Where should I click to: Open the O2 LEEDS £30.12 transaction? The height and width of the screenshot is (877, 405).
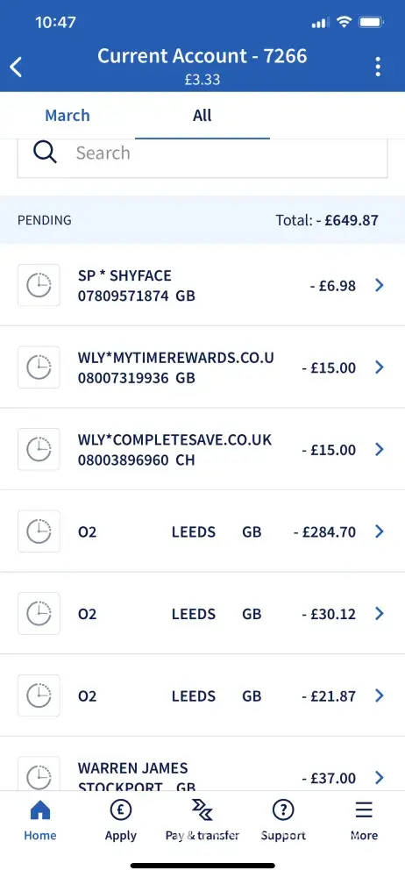click(x=202, y=613)
